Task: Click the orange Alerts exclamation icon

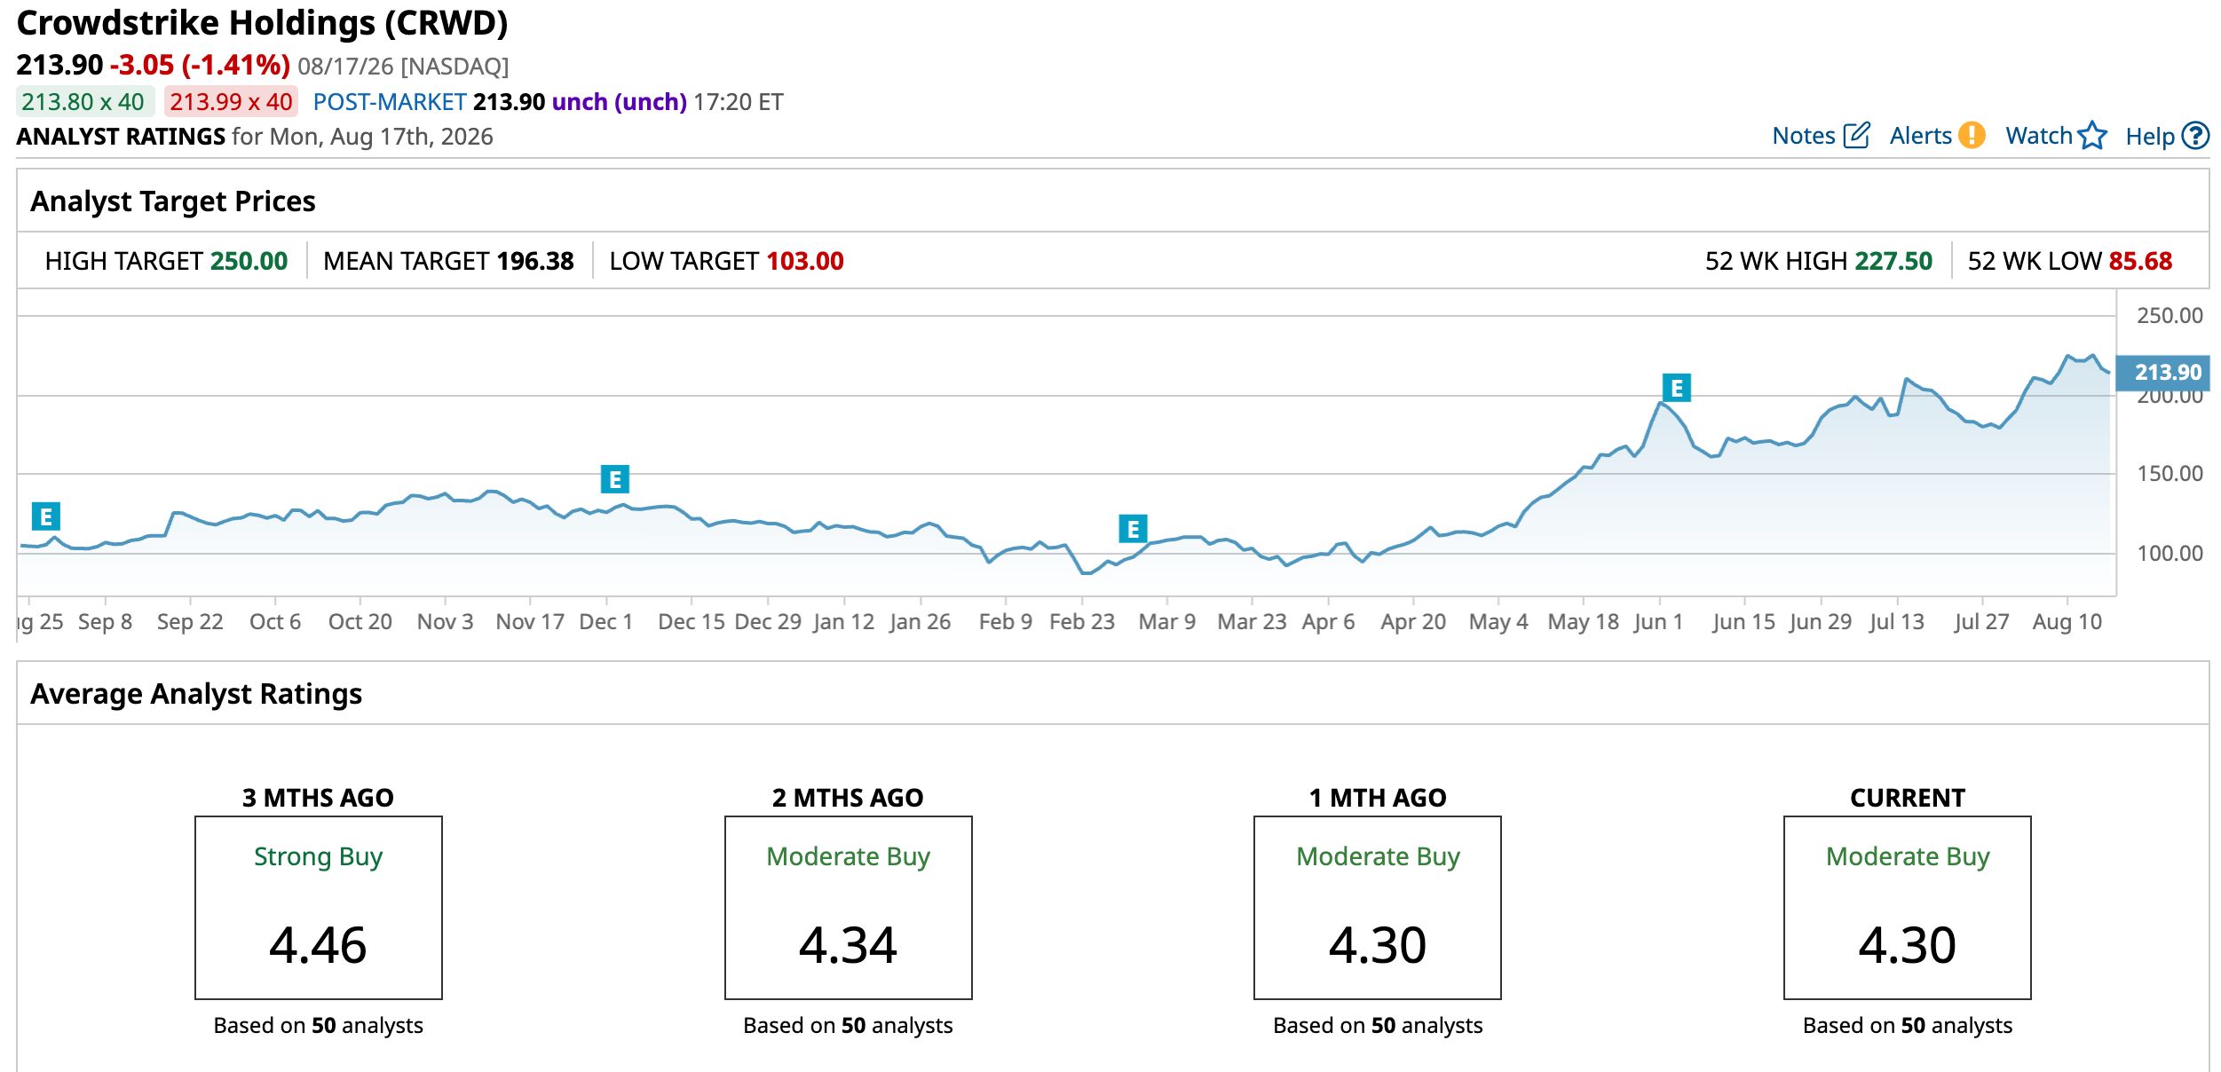Action: [1972, 136]
